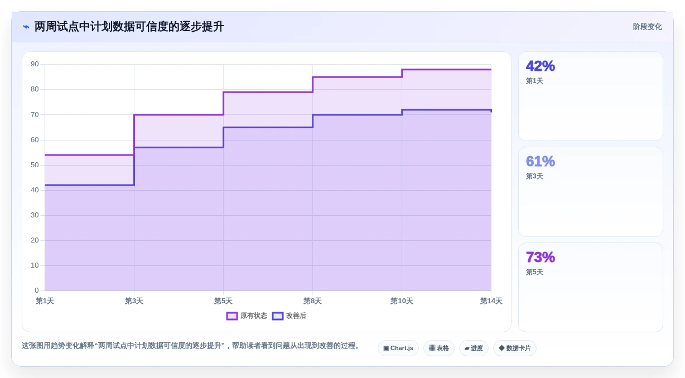Click the lightning icon beside the title
This screenshot has width=685, height=378.
pos(26,27)
